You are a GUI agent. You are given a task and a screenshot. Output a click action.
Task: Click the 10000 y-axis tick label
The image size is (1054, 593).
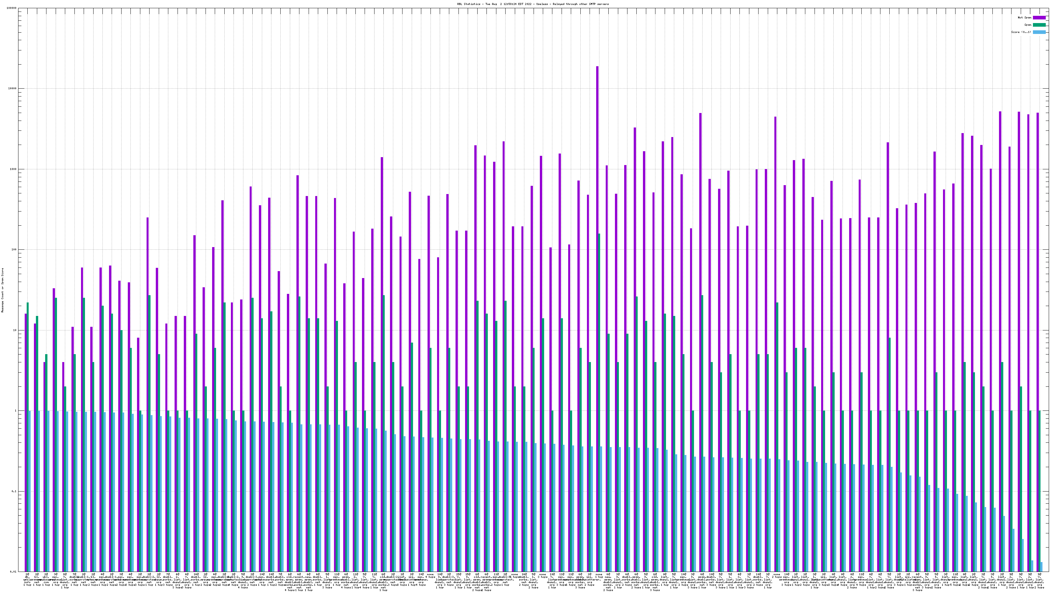coord(13,89)
